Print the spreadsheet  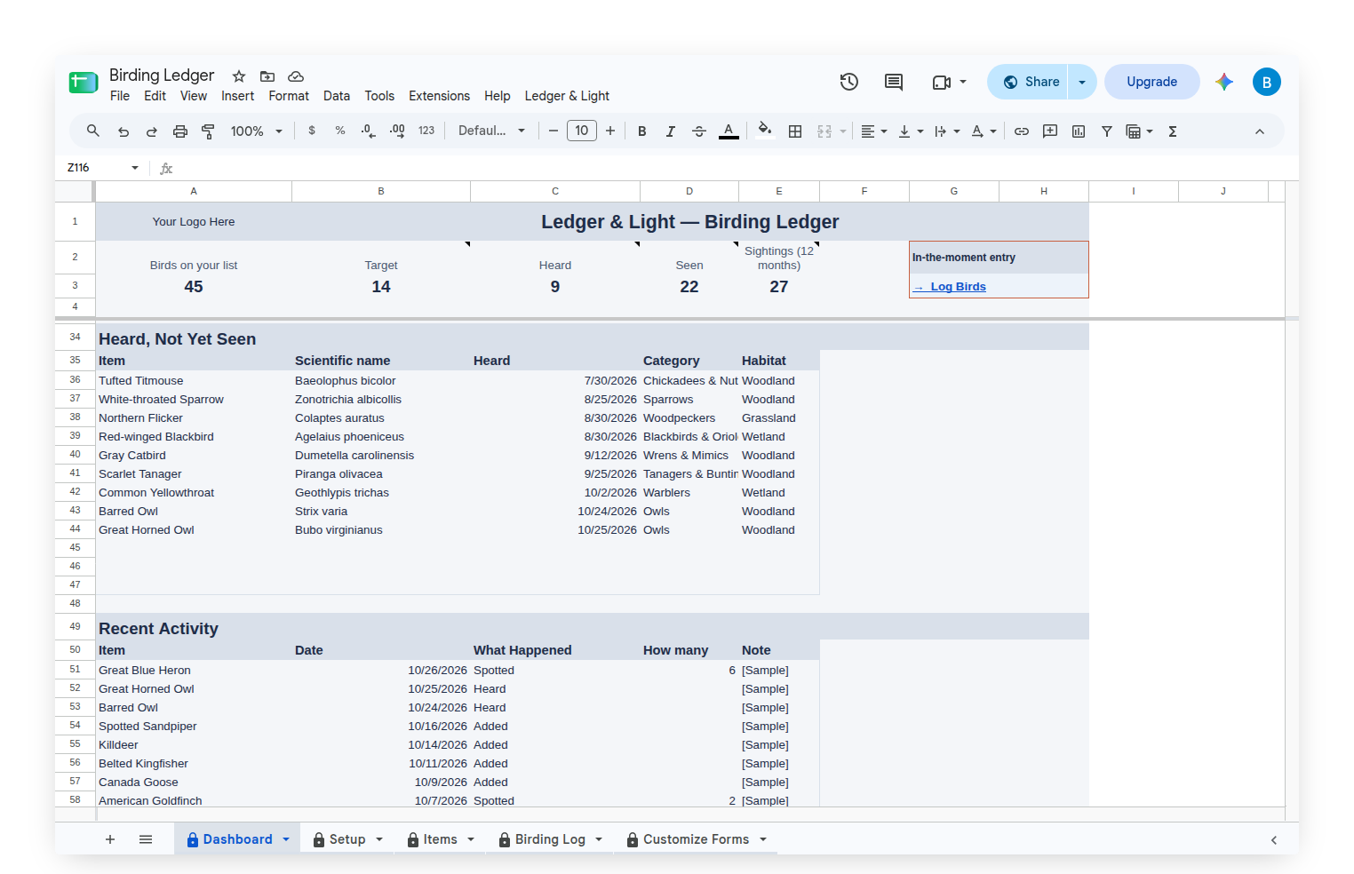[180, 131]
